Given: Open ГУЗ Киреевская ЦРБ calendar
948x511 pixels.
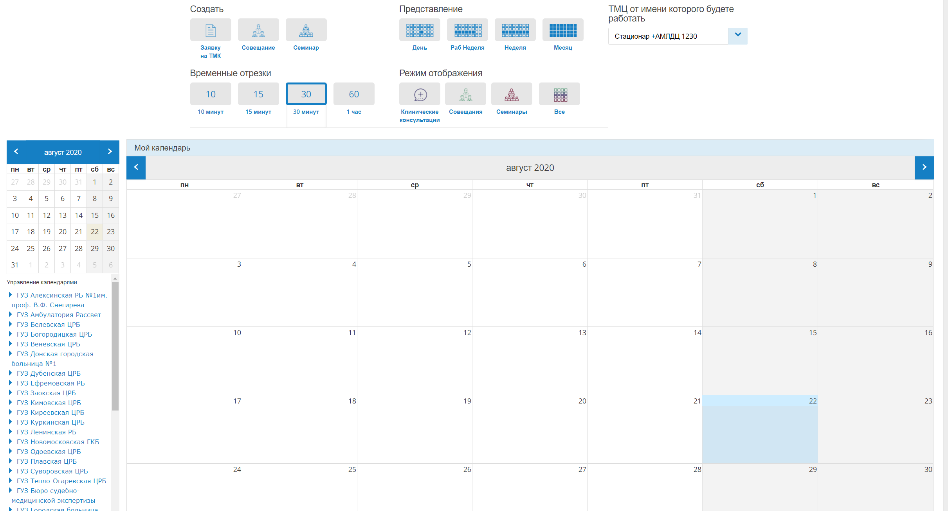Looking at the screenshot, I should pyautogui.click(x=50, y=412).
